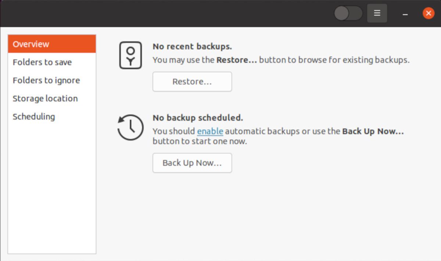Close the backups window

(x=428, y=13)
